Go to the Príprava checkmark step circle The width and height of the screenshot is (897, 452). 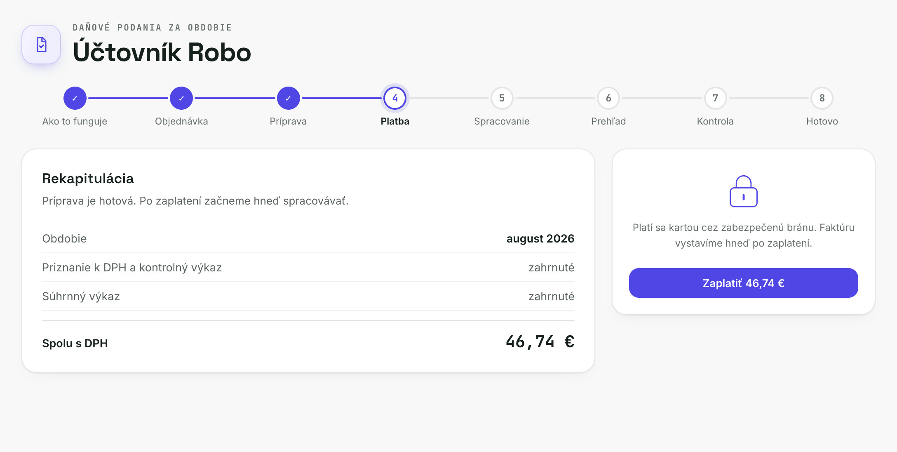click(x=288, y=98)
